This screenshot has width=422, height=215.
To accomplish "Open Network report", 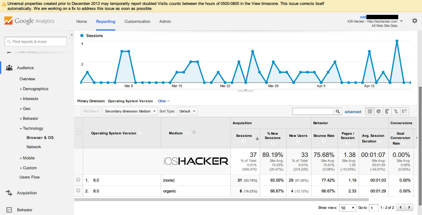I will tap(34, 147).
